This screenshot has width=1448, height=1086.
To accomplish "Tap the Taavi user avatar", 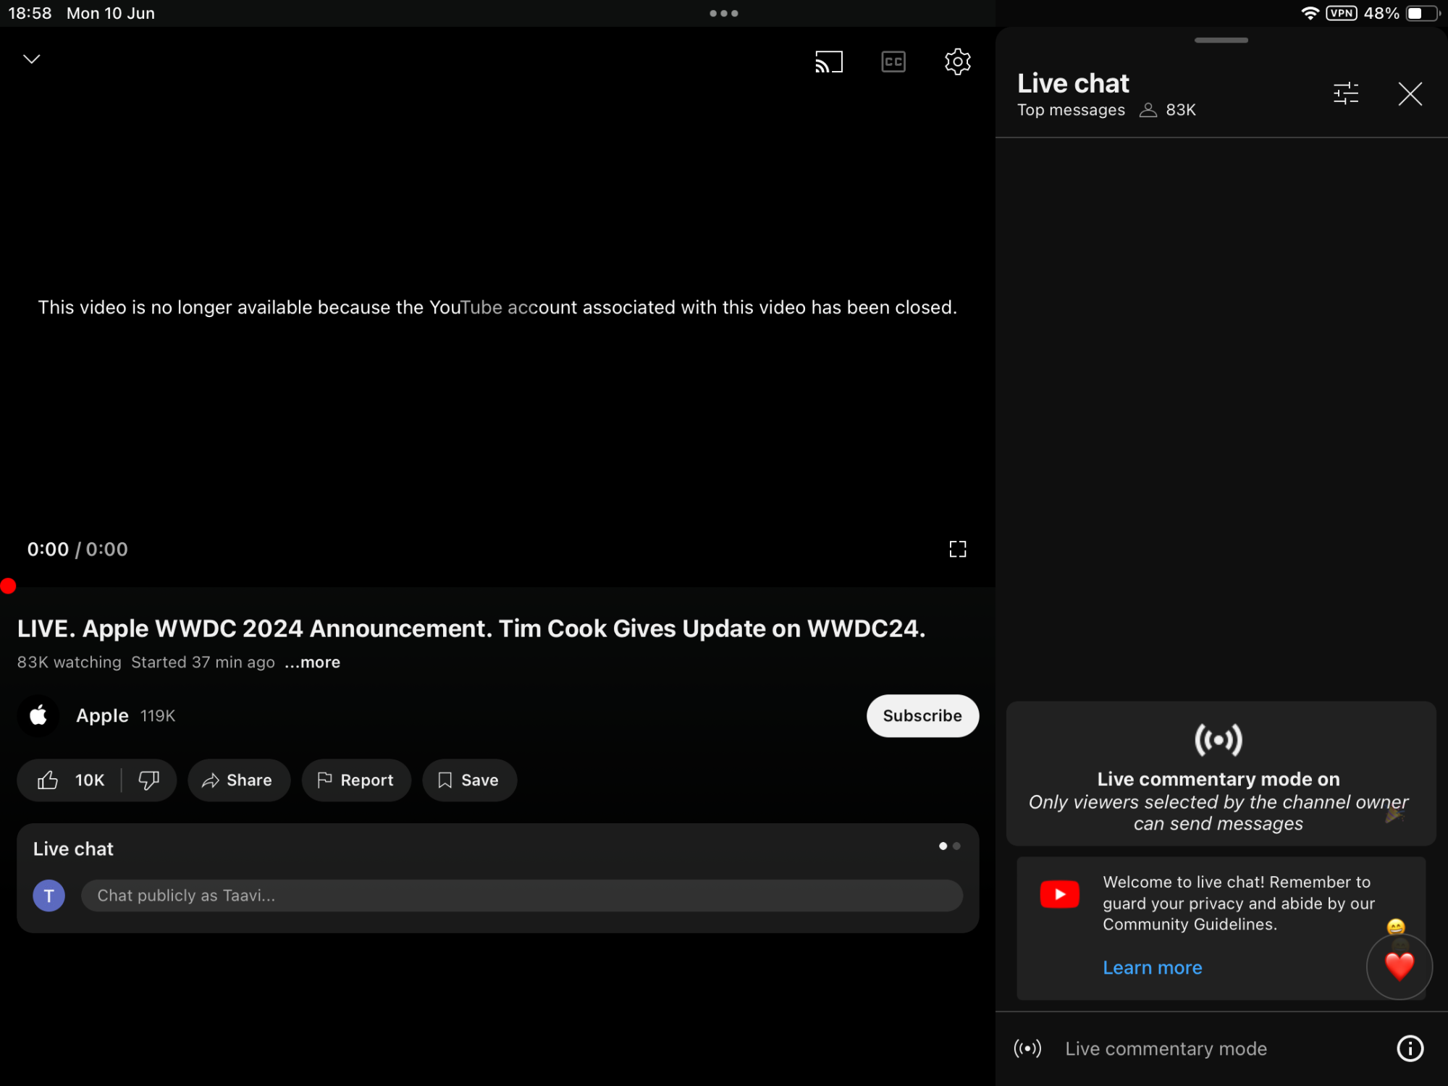I will click(49, 896).
